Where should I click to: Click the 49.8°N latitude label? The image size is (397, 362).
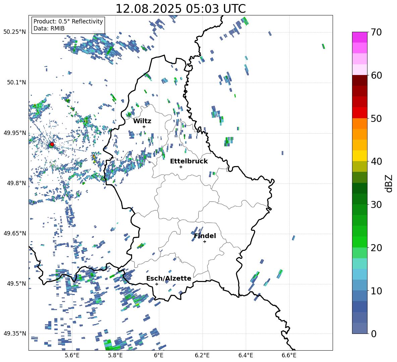tap(16, 183)
